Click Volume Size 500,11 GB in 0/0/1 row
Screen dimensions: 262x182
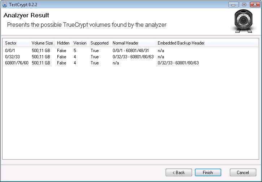click(x=41, y=51)
